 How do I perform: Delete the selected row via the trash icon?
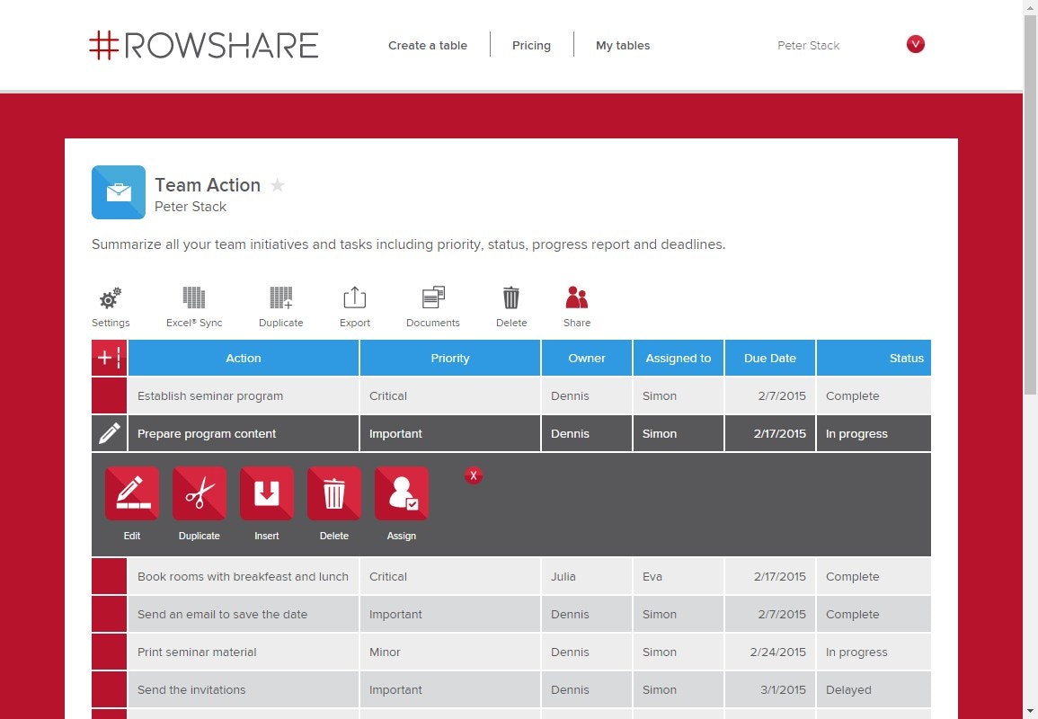[333, 493]
